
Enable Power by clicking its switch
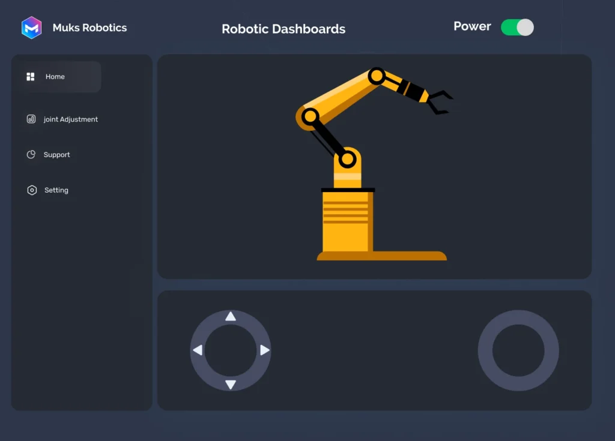517,27
